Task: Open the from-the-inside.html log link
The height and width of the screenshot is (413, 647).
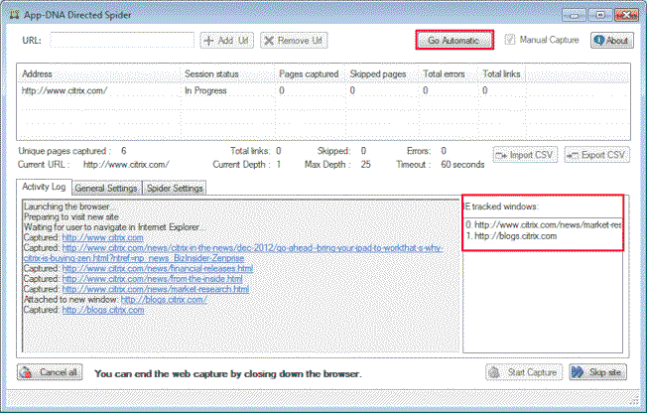Action: 152,279
